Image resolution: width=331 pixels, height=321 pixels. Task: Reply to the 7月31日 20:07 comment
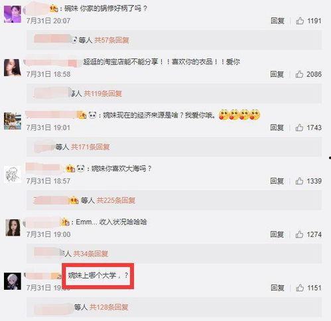click(x=277, y=21)
